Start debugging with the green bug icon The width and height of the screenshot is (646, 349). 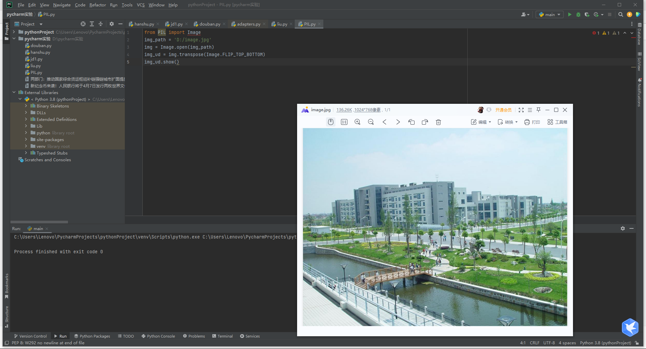click(578, 14)
